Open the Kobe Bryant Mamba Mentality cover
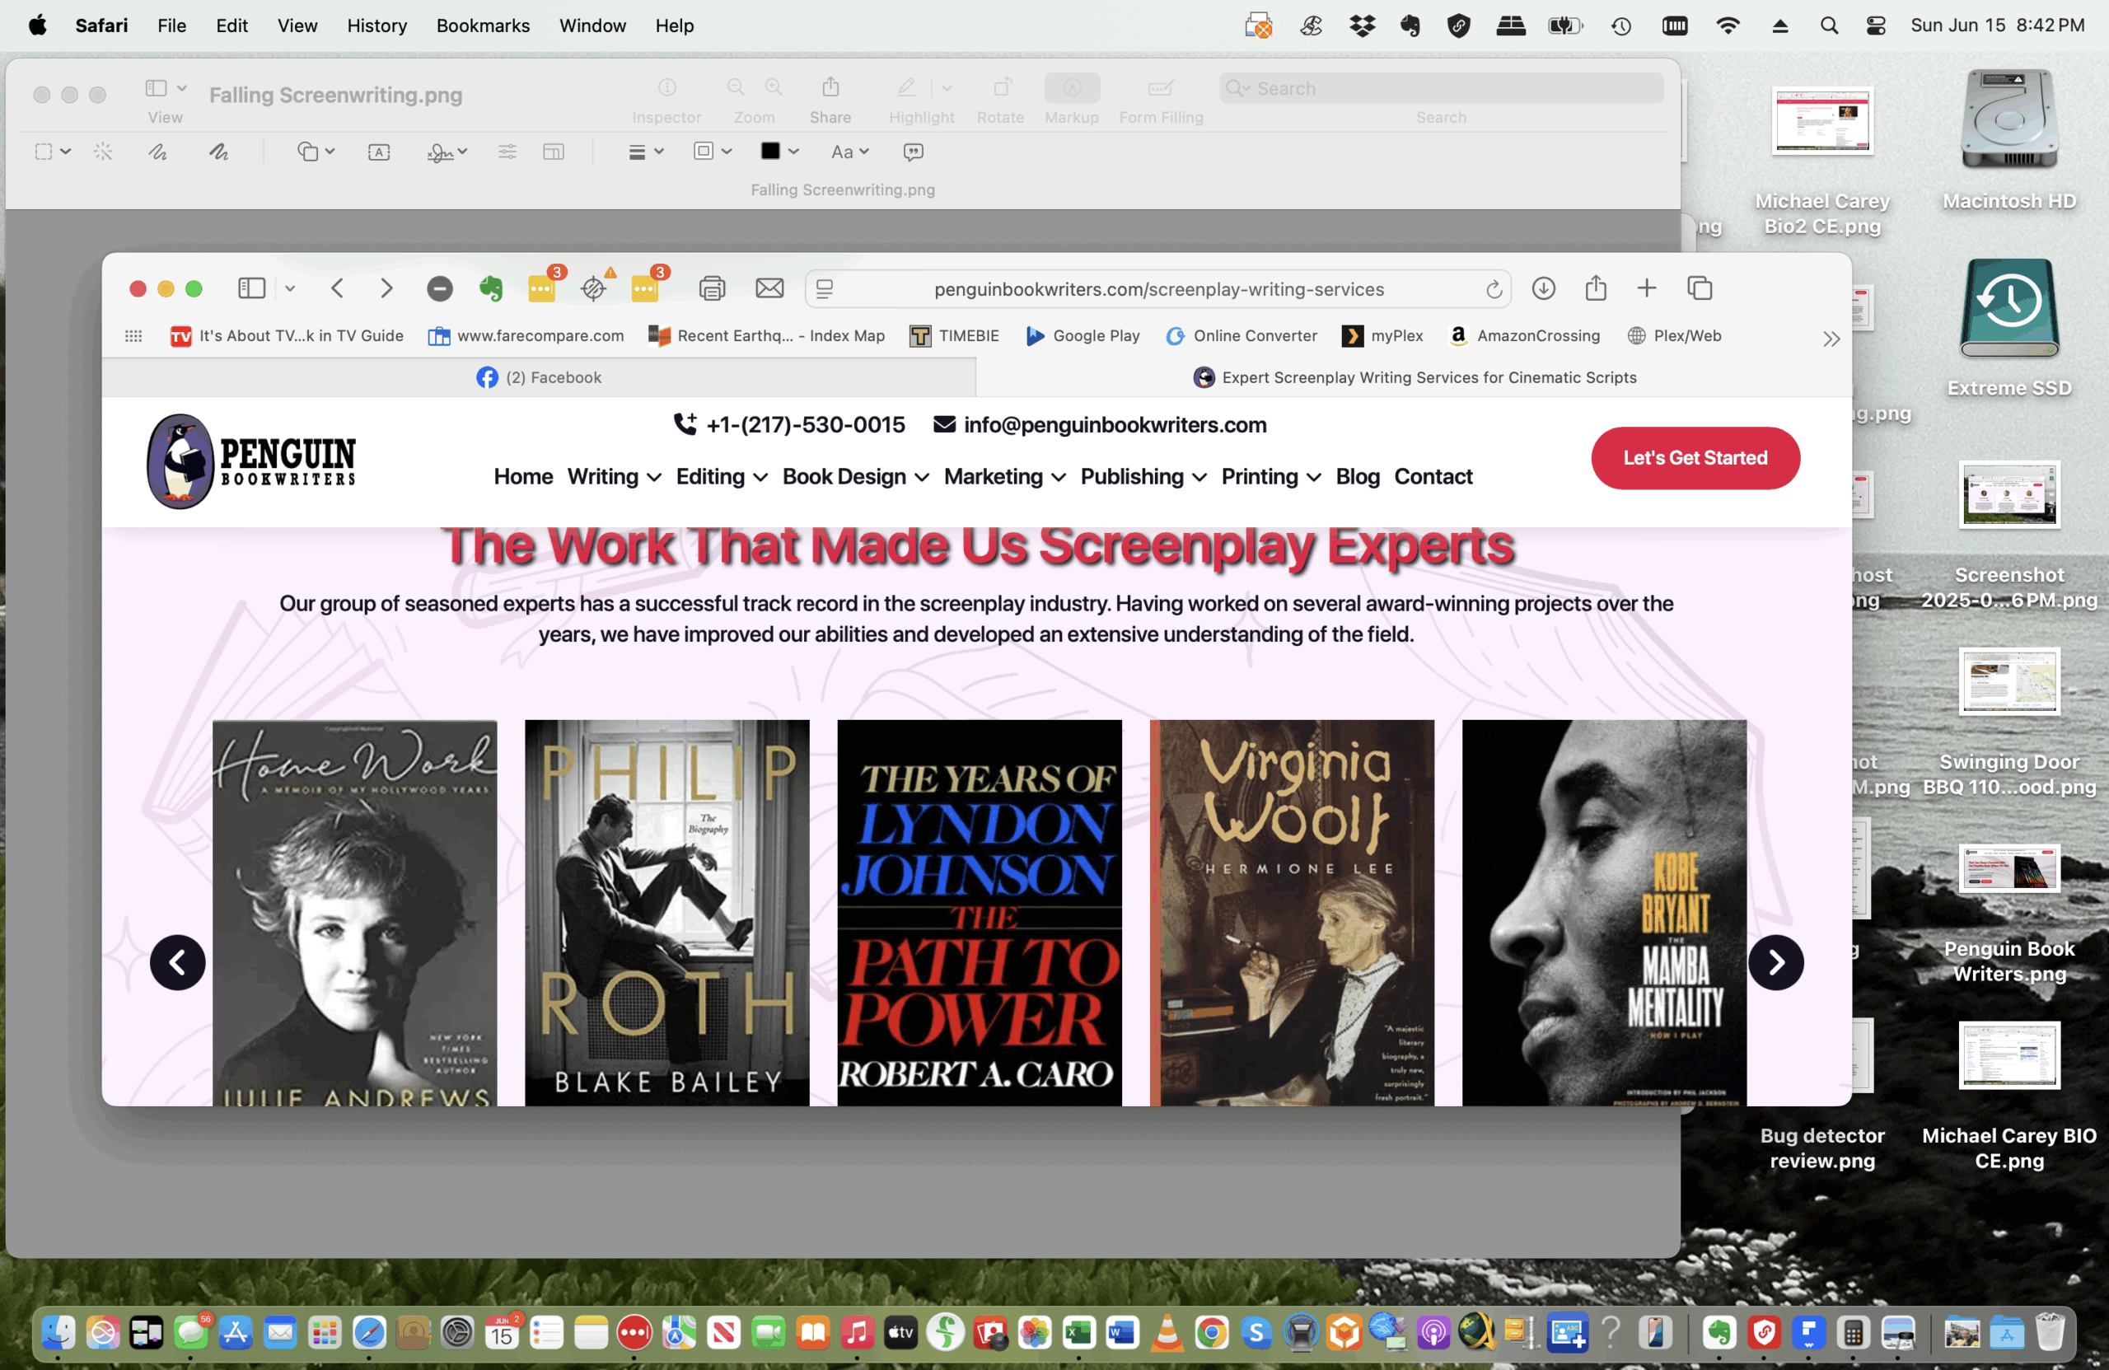2109x1370 pixels. (x=1604, y=913)
